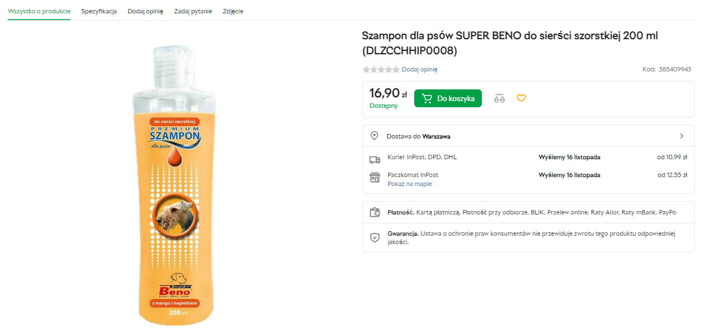Click the star rating icons
Screen dimensions: 701x334
tap(381, 70)
